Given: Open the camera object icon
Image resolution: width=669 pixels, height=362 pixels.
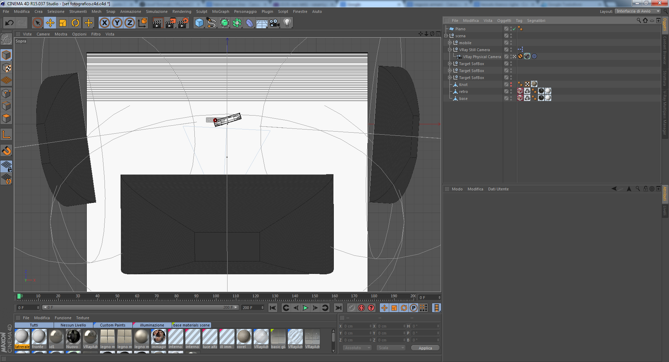Looking at the screenshot, I should (274, 23).
